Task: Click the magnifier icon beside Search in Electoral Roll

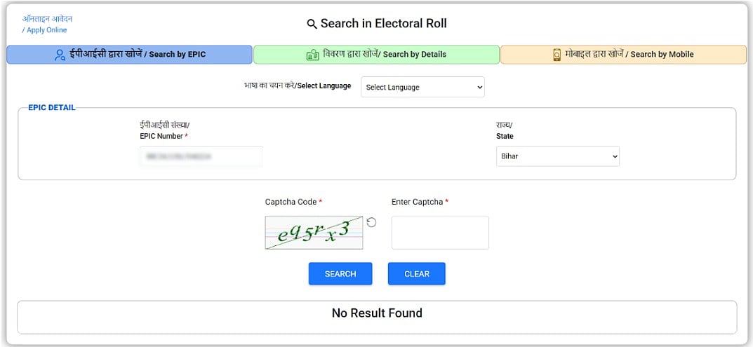Action: (x=312, y=24)
